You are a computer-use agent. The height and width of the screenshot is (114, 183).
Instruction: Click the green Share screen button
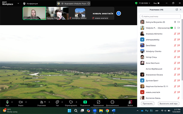(x=85, y=102)
